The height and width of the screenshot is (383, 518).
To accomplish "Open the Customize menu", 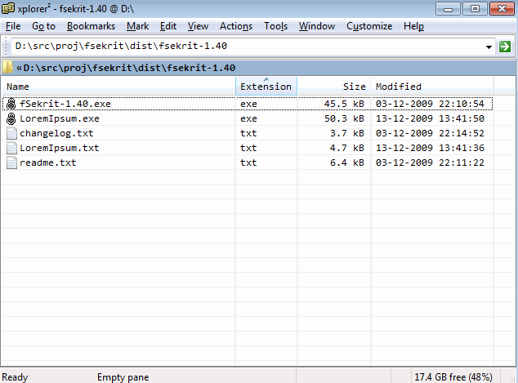I will [x=369, y=26].
